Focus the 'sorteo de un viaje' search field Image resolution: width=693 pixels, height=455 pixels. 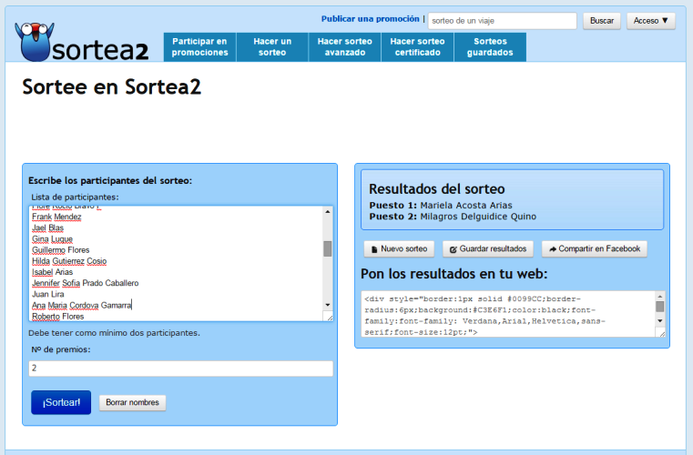point(502,21)
